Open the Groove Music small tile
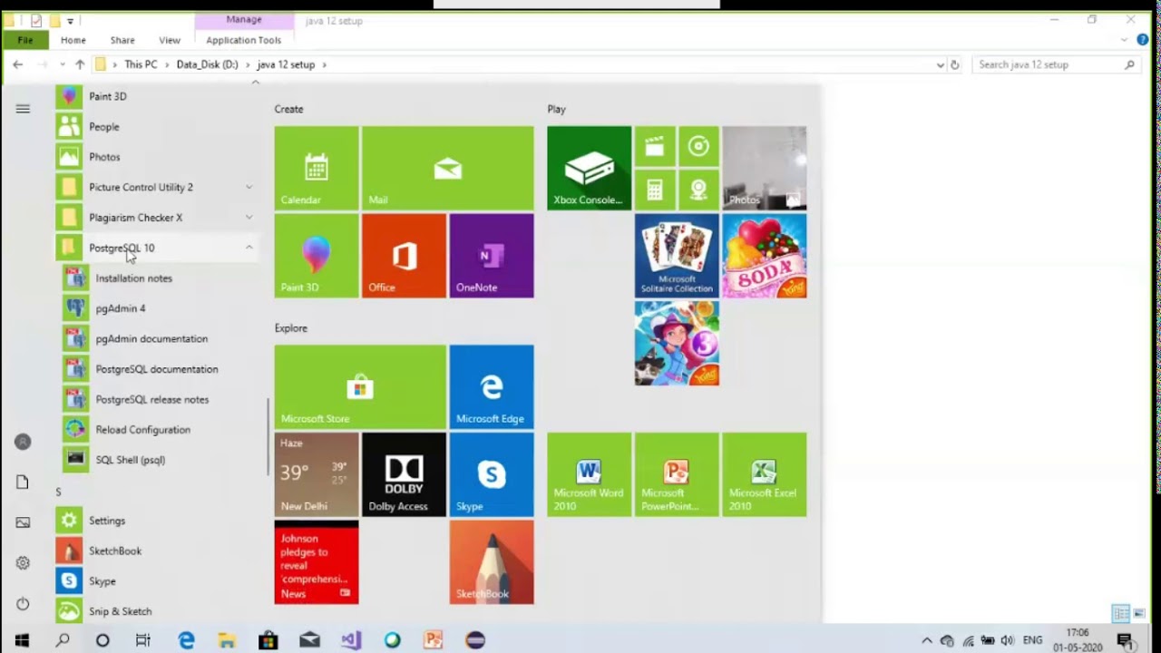This screenshot has height=653, width=1161. point(698,146)
